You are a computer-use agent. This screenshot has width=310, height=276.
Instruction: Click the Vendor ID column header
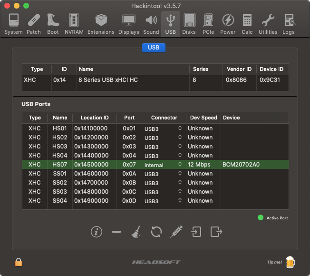(239, 69)
